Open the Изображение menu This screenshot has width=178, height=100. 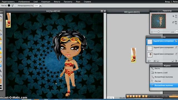click(x=24, y=2)
